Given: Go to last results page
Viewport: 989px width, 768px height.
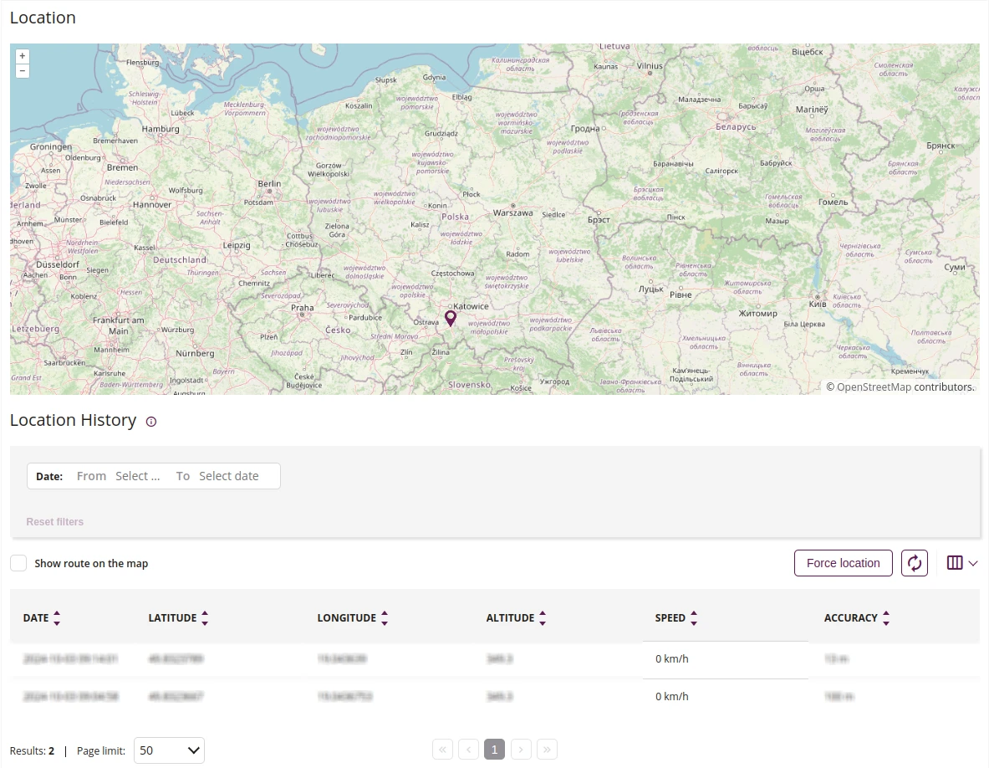Looking at the screenshot, I should 547,750.
